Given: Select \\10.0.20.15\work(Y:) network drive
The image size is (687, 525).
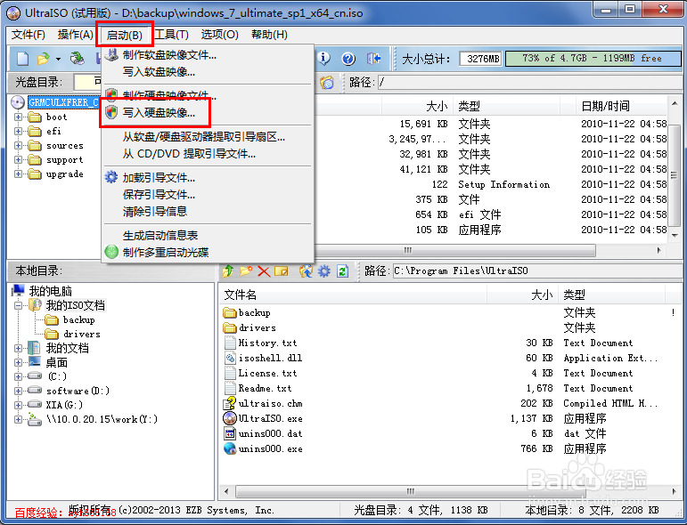Looking at the screenshot, I should 102,419.
